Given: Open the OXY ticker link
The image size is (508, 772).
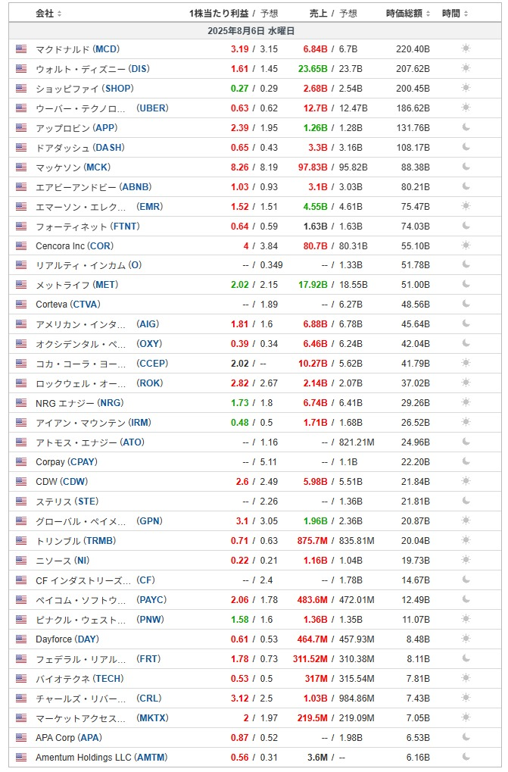Looking at the screenshot, I should click(149, 344).
